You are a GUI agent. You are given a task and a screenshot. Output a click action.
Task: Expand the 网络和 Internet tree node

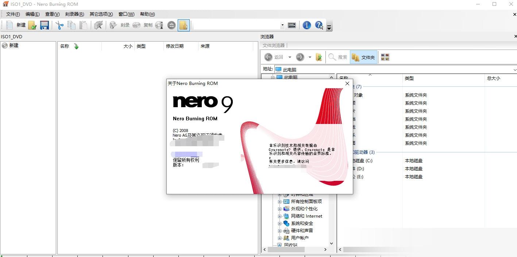[280, 216]
